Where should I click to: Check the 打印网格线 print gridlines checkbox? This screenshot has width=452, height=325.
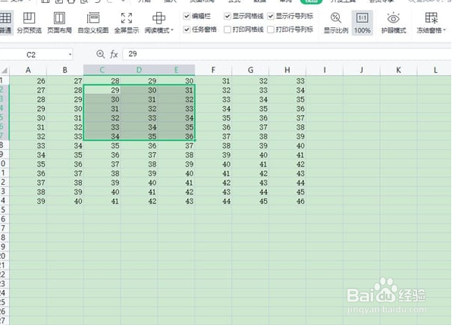(228, 30)
